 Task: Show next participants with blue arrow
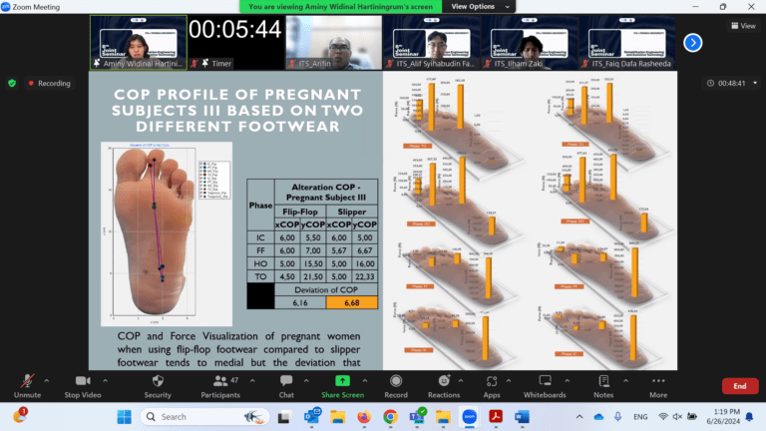[692, 42]
